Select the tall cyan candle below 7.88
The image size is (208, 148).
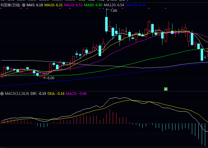106,24
